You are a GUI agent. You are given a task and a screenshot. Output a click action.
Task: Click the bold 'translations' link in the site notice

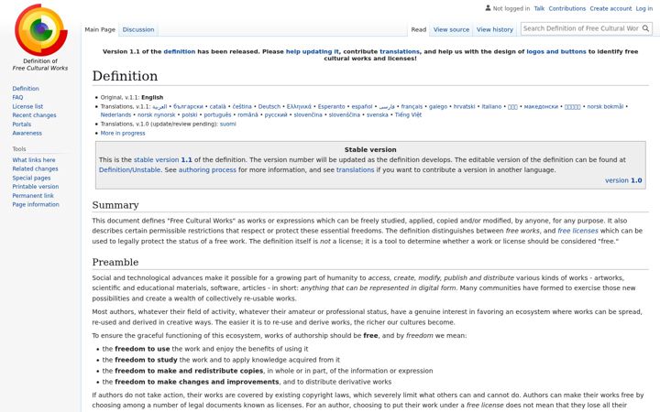[400, 51]
